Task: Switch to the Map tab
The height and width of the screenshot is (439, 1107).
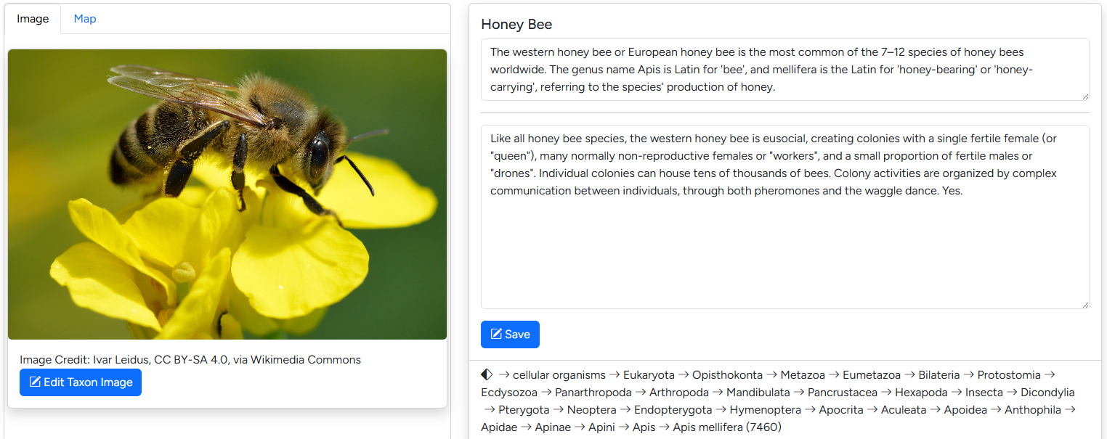Action: [x=84, y=19]
